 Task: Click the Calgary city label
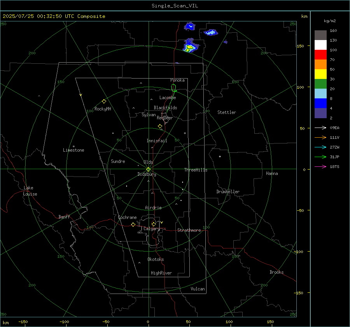click(x=152, y=229)
